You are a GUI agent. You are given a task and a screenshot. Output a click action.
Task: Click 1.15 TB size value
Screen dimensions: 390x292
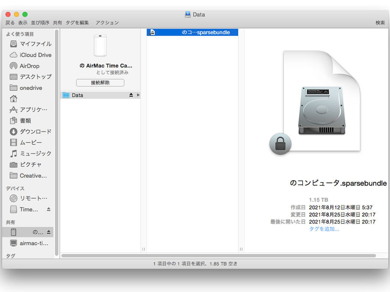tap(318, 200)
